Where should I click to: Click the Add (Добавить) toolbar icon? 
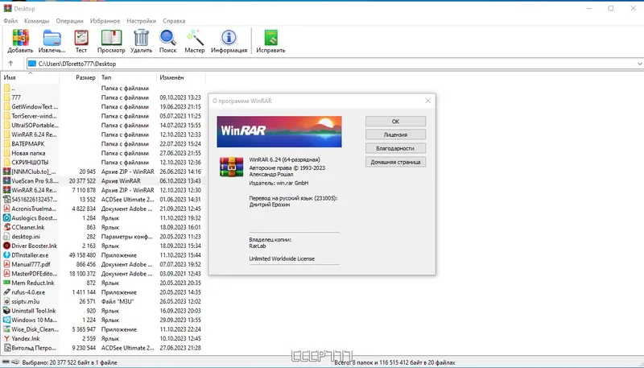coord(20,38)
